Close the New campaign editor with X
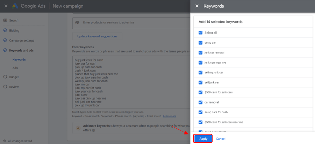 [x=6, y=6]
